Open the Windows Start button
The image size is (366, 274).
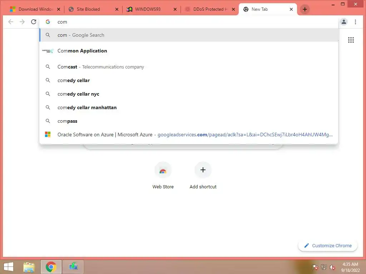[x=9, y=267]
